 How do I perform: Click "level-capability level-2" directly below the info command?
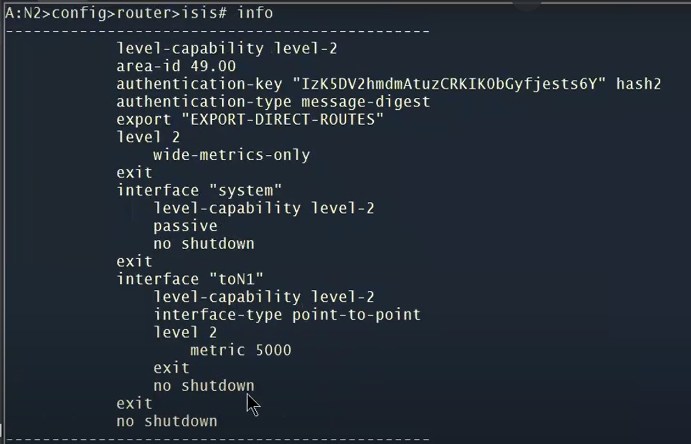point(226,49)
